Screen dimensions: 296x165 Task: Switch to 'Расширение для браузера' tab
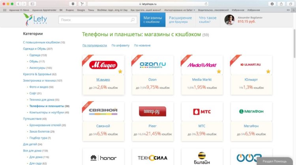(x=180, y=20)
